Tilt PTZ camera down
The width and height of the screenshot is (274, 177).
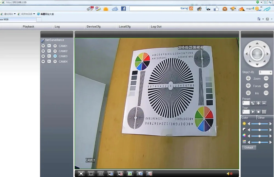click(257, 65)
